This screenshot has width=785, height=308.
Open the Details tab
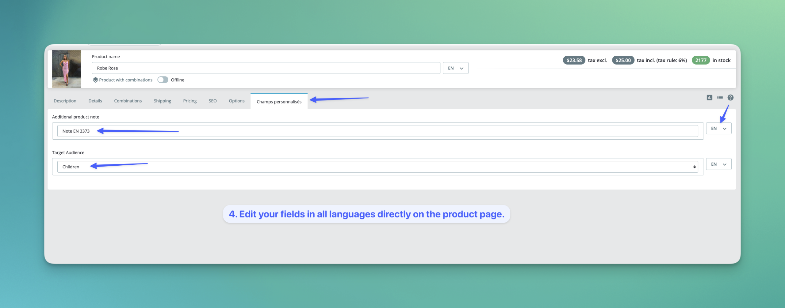(x=95, y=101)
